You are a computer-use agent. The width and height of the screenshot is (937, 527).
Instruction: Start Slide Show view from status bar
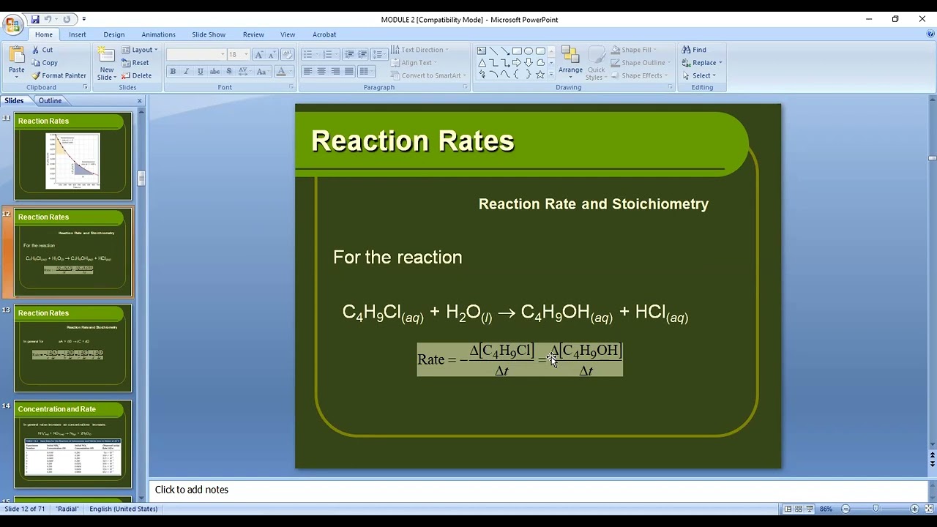click(810, 509)
